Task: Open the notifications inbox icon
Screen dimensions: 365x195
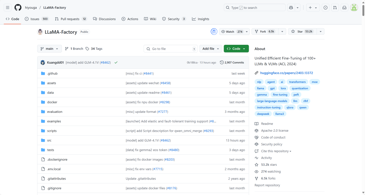Action: click(344, 7)
